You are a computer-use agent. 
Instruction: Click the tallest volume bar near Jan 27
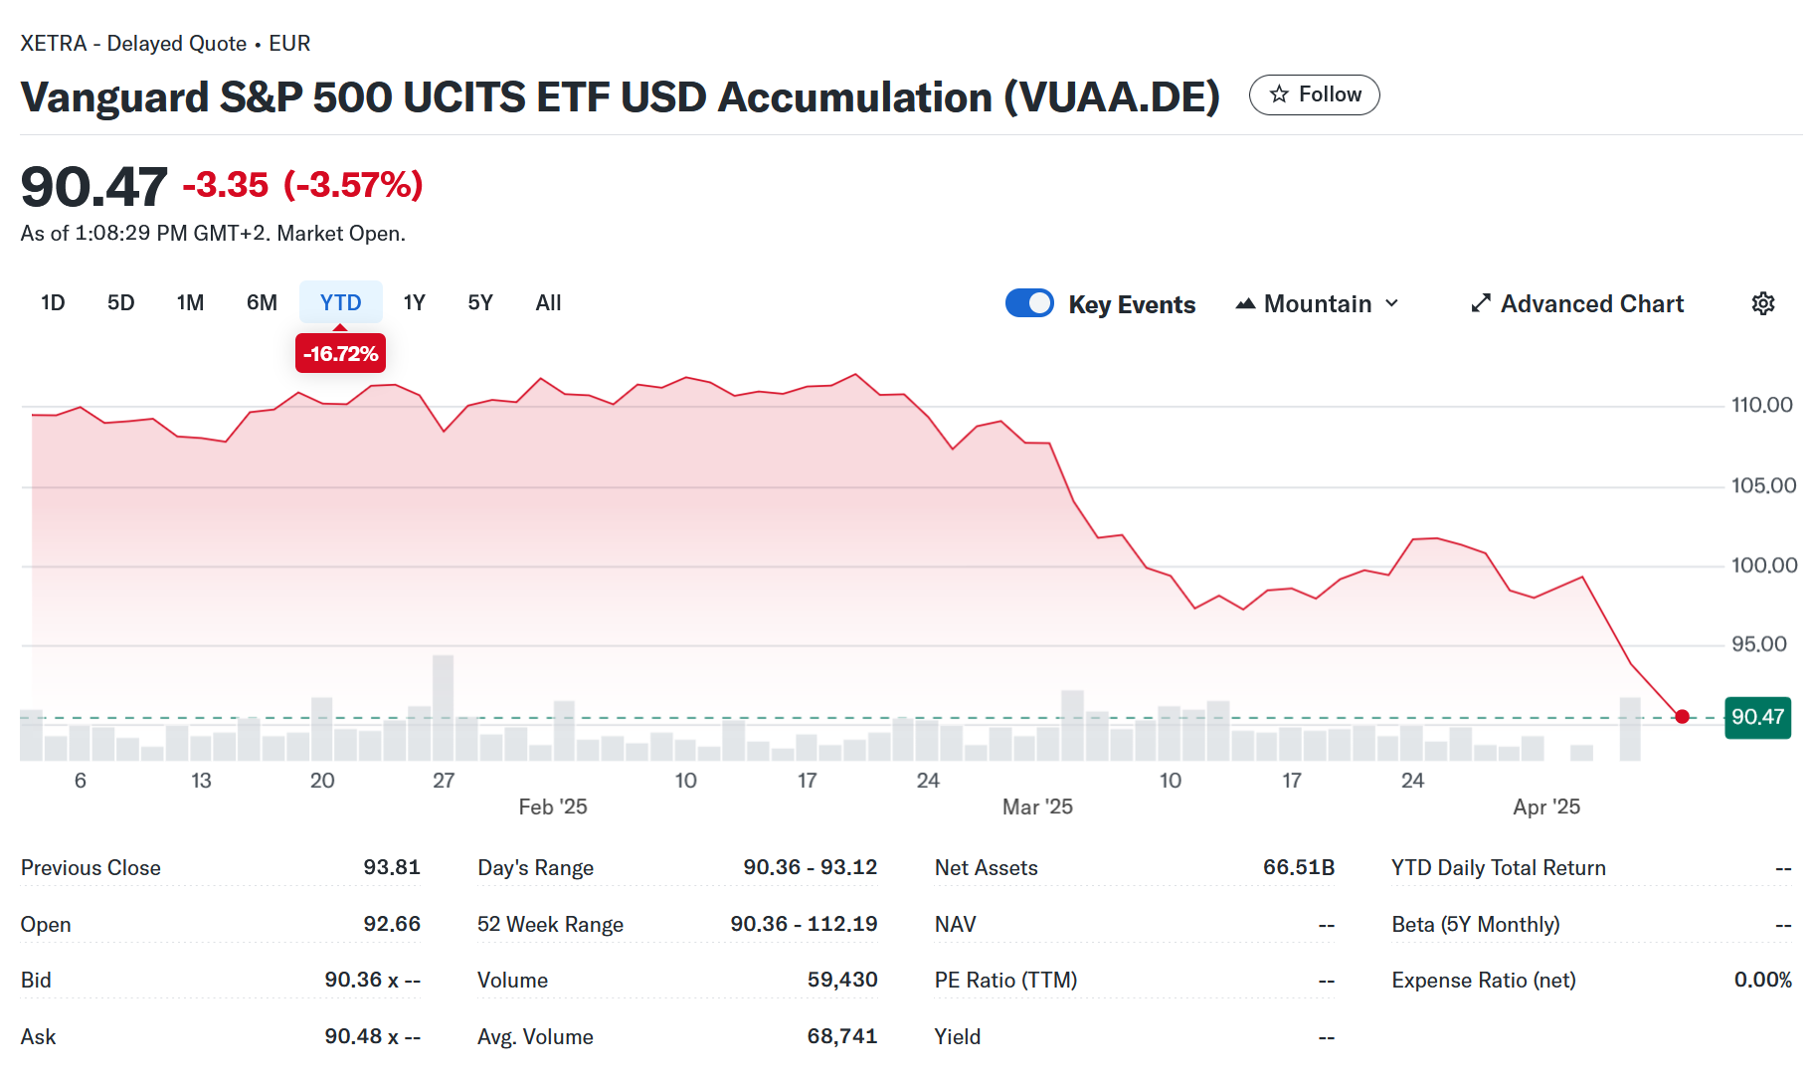[x=444, y=707]
